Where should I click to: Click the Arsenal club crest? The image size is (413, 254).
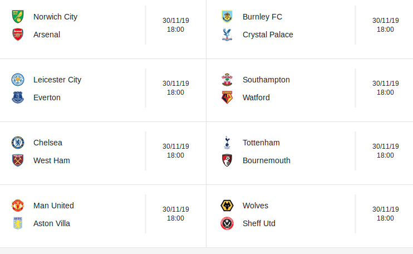coord(18,35)
